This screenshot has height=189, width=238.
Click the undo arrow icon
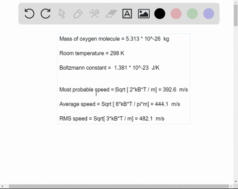(x=29, y=13)
